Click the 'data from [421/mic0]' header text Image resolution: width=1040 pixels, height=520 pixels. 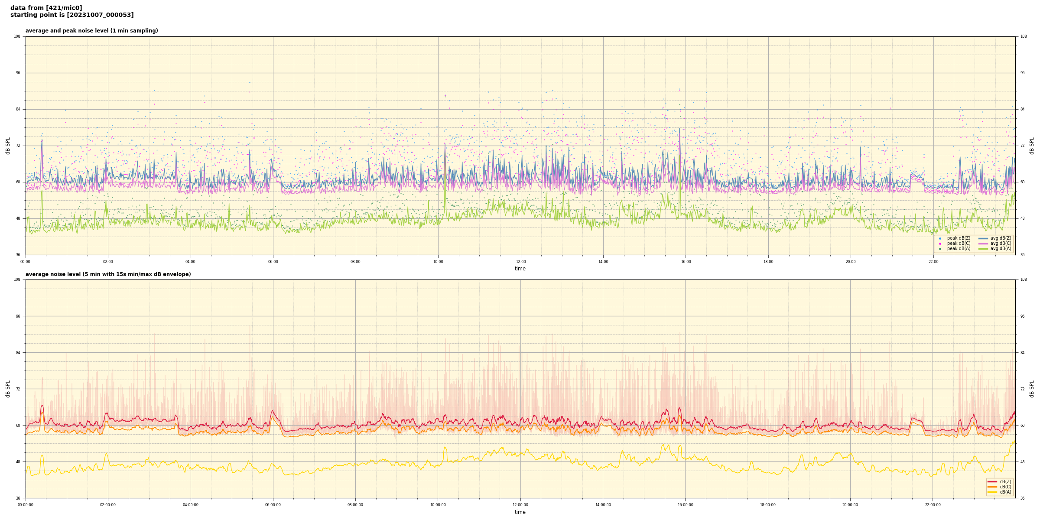pyautogui.click(x=46, y=8)
